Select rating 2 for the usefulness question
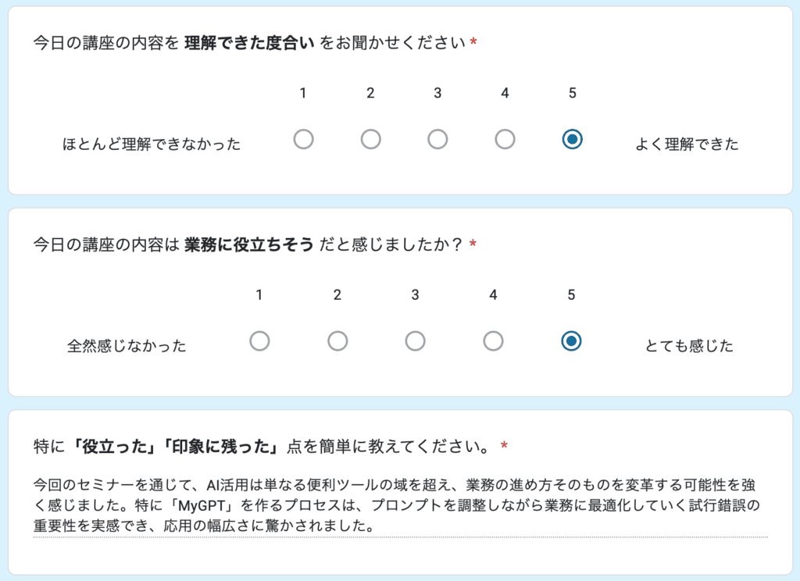800x581 pixels. 337,341
